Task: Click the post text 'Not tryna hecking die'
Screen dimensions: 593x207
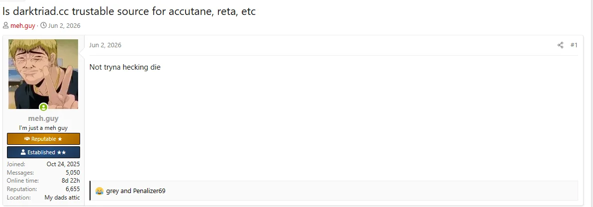Action: tap(125, 67)
